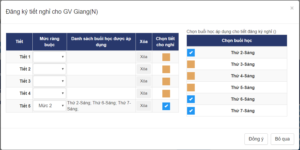Uncheck the Thứ 2-Sáng session checkbox

191,53
